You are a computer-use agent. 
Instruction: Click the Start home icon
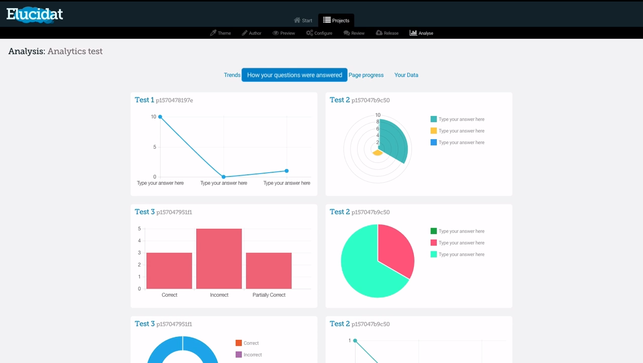297,21
